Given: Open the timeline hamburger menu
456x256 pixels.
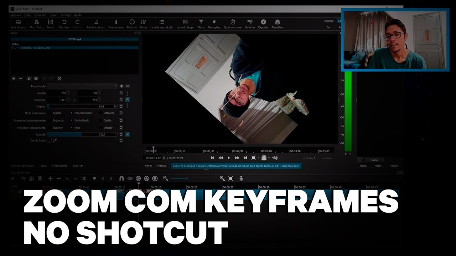Looking at the screenshot, I should coord(13,178).
